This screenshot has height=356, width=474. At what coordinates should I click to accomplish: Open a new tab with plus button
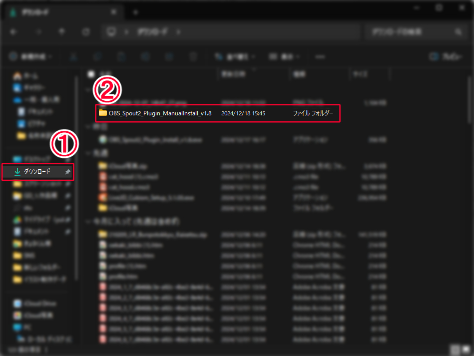coord(135,11)
